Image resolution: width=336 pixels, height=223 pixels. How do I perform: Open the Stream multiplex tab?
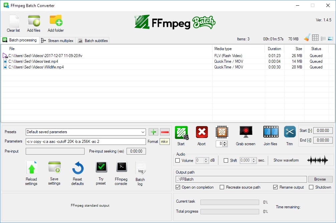(x=57, y=41)
